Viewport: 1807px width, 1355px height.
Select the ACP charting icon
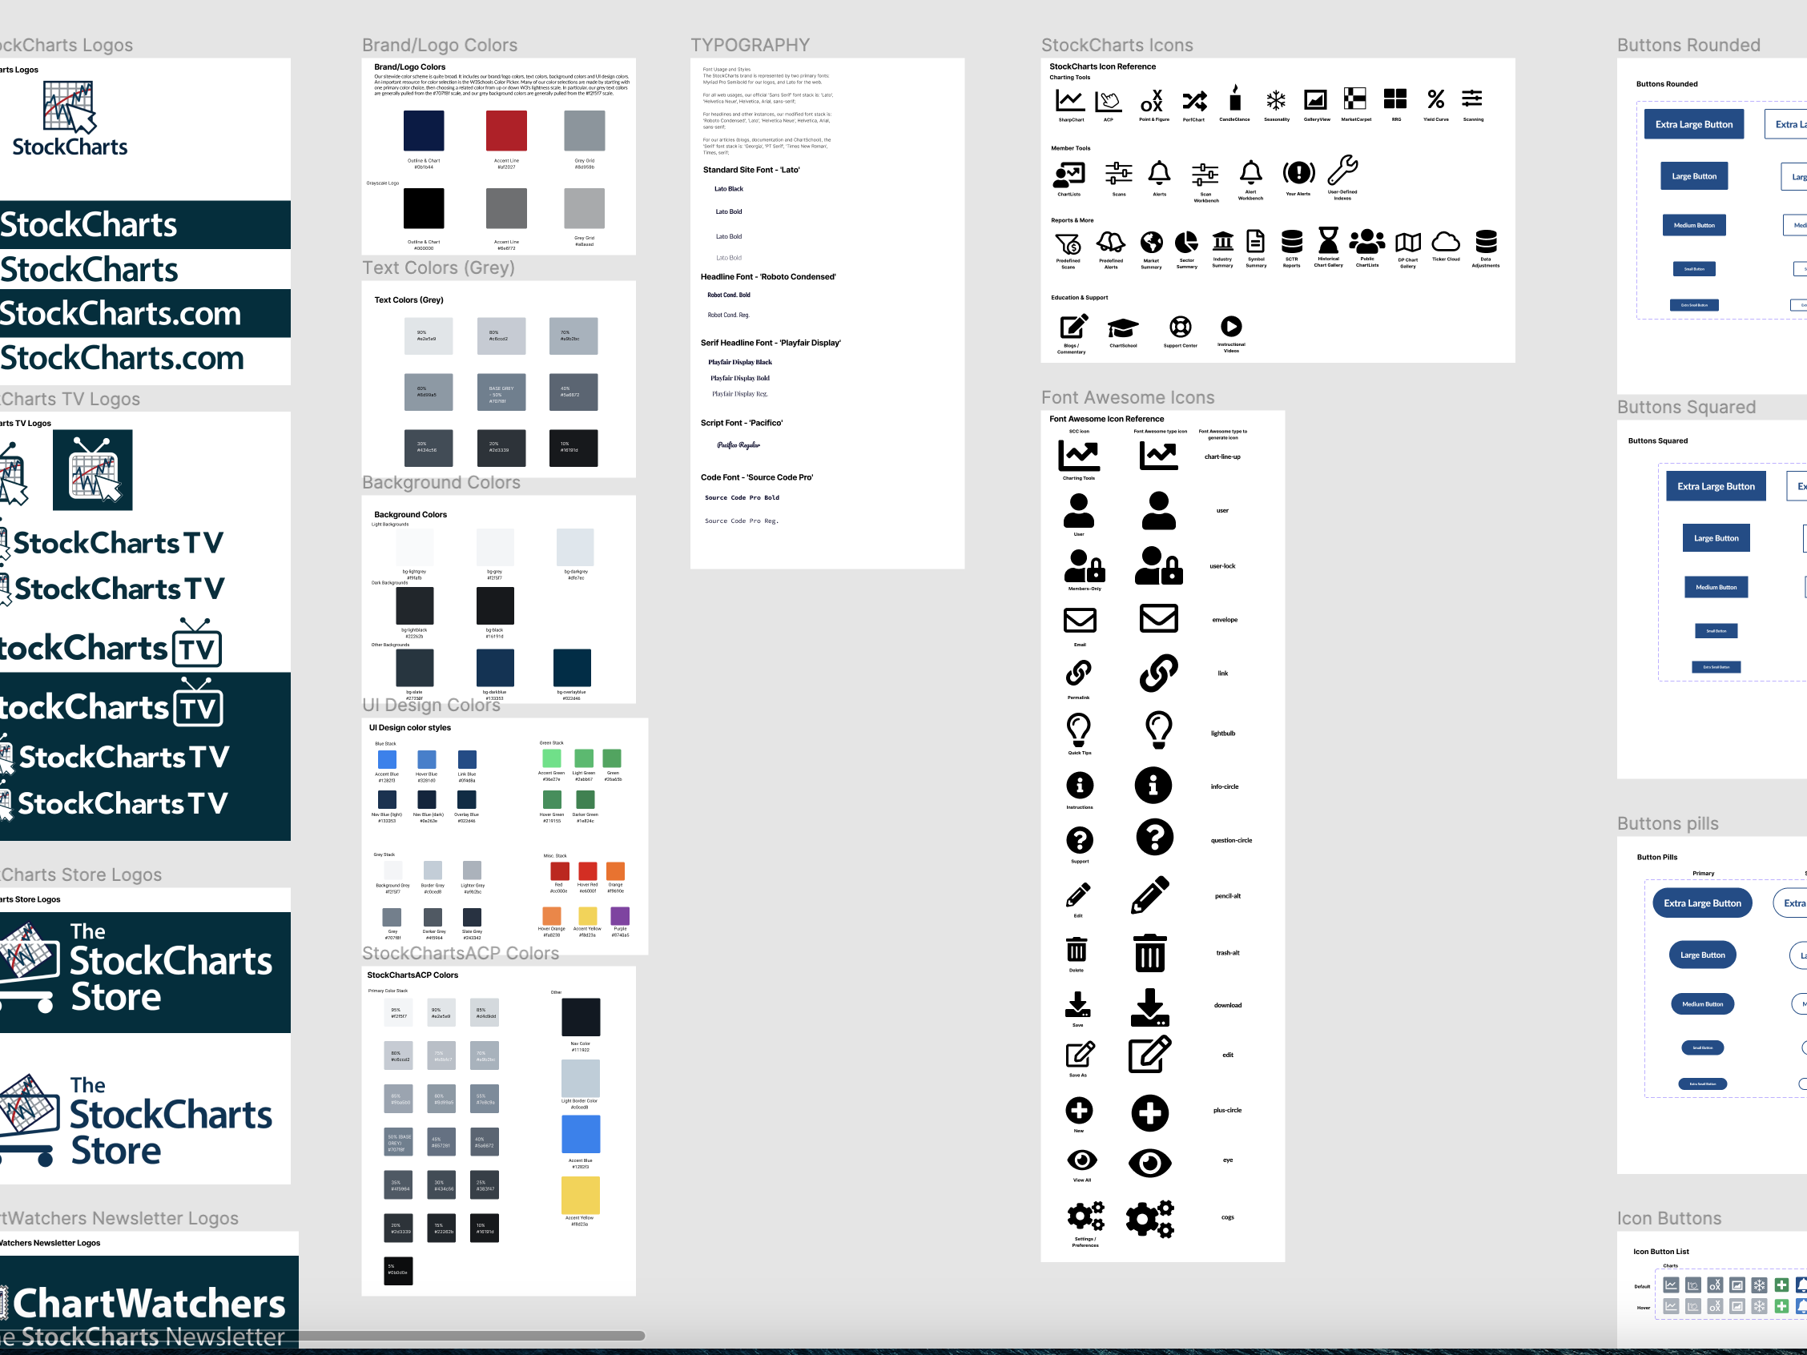coord(1109,101)
